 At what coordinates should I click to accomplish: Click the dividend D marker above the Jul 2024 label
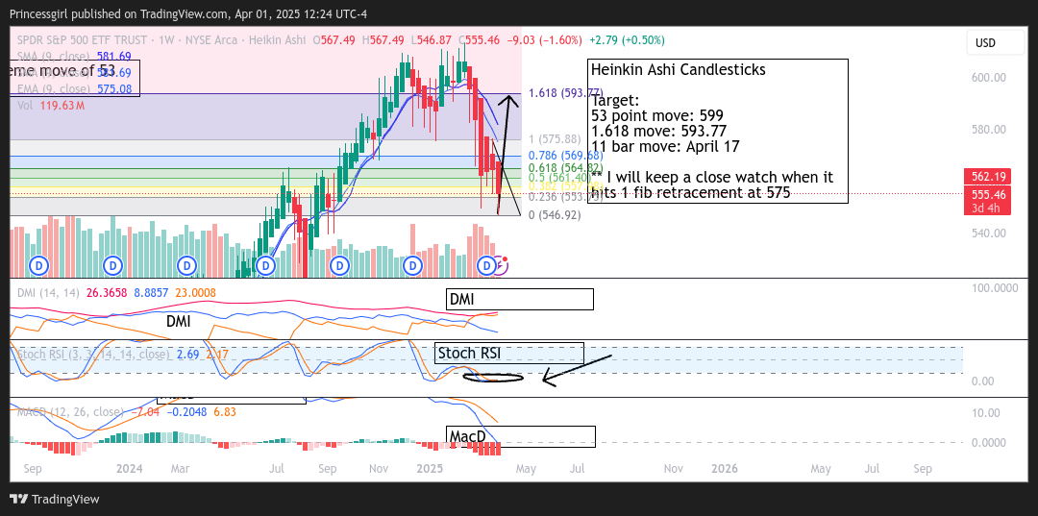click(x=265, y=266)
